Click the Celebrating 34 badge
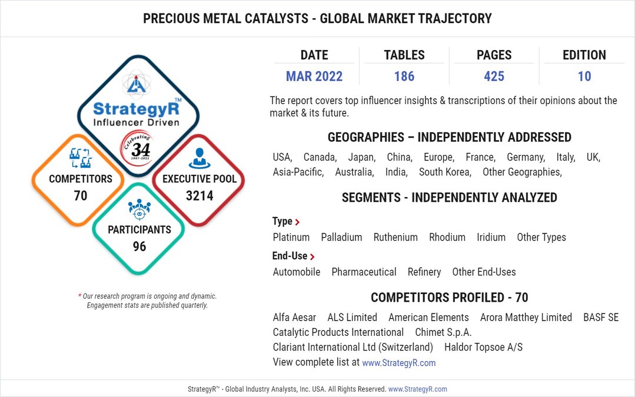Screen dimensions: 635x397 [x=138, y=149]
